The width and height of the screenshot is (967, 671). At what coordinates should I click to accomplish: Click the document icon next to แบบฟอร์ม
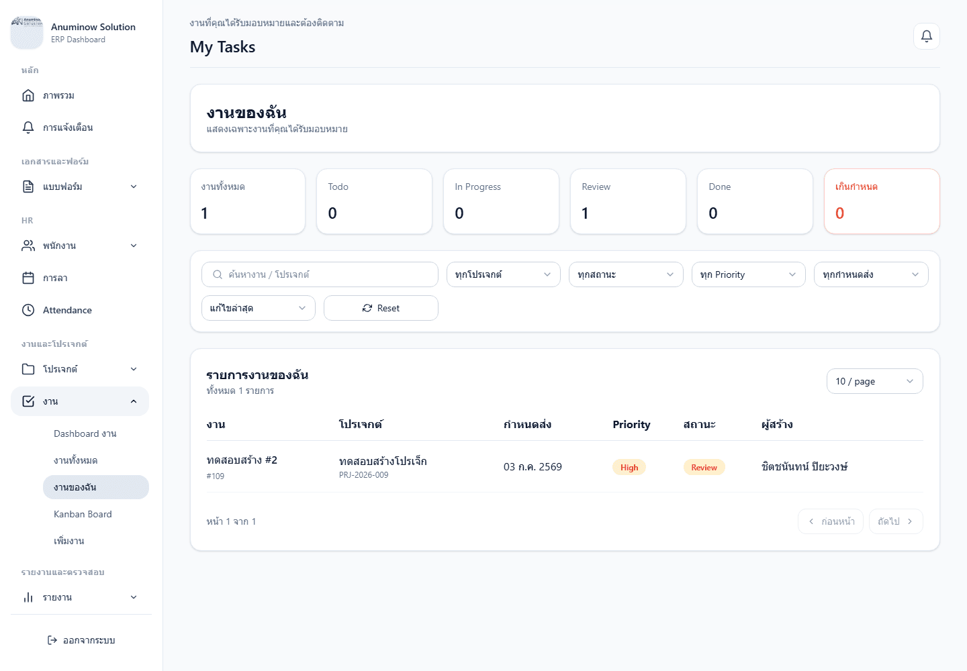[x=28, y=187]
